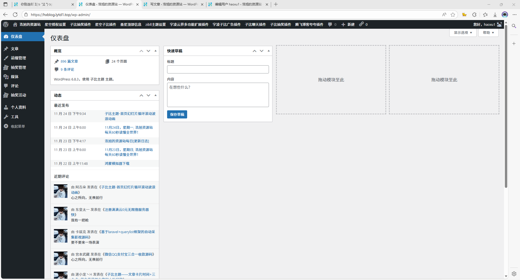Click the comments bubble icon showing 0
Viewport: 520px width, 280px height.
(x=332, y=24)
